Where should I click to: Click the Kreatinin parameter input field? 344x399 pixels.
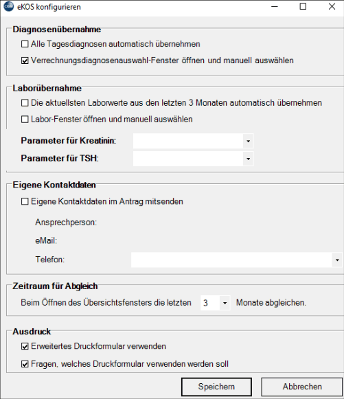(188, 141)
